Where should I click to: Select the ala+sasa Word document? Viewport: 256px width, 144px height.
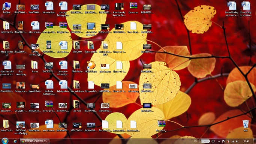35,27
